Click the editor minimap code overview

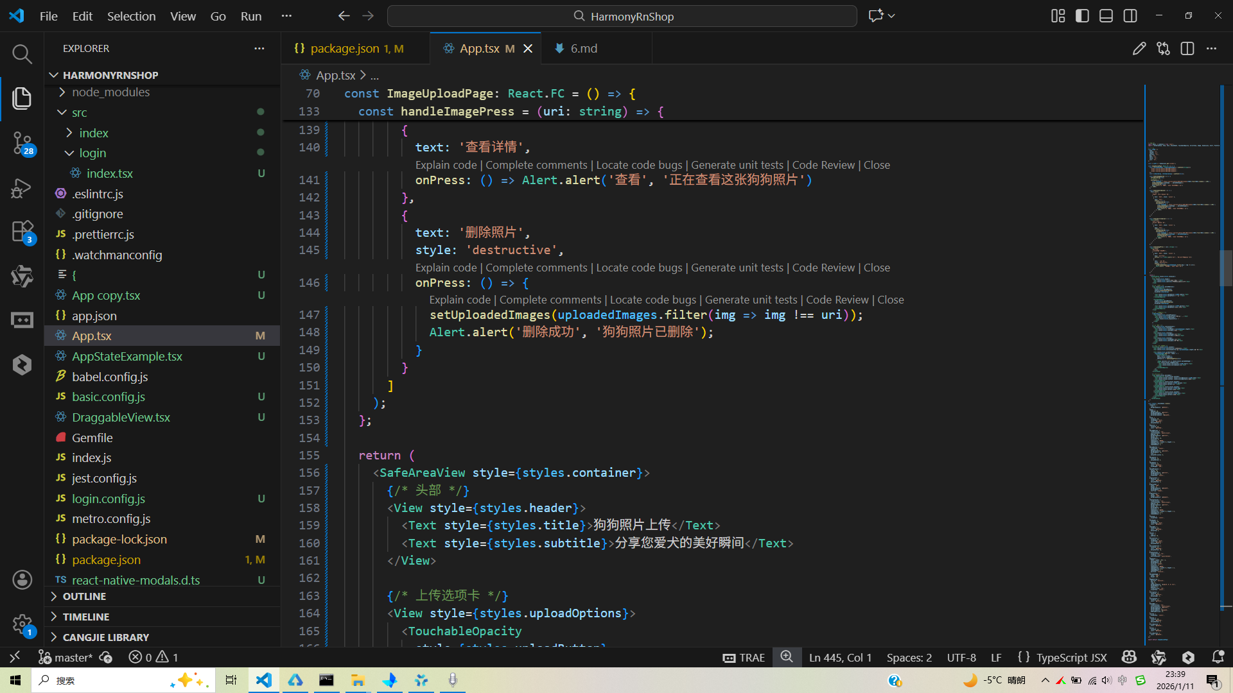coord(1183,366)
